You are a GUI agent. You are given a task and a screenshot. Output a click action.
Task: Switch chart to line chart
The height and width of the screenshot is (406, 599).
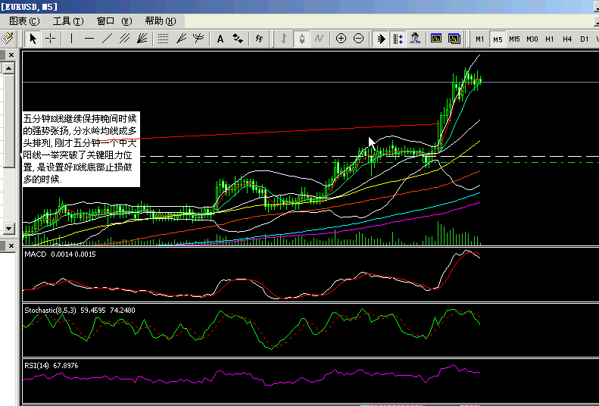point(319,39)
